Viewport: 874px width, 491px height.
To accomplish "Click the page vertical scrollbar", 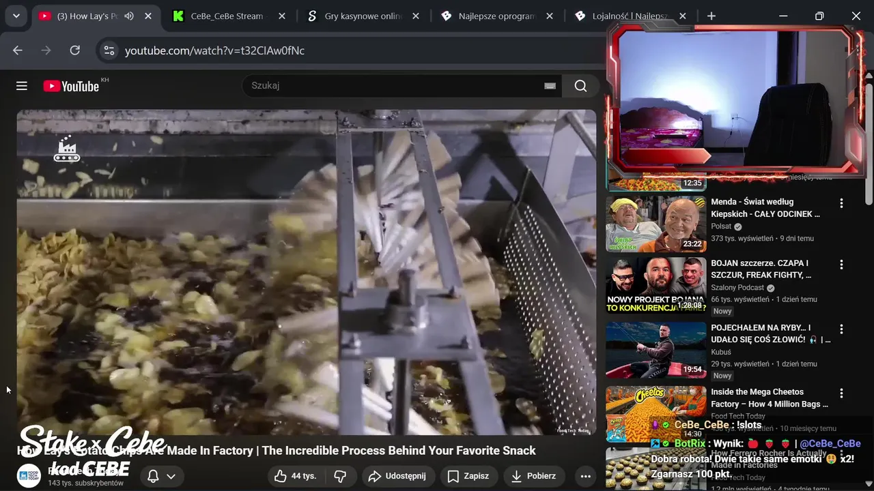I will [869, 143].
